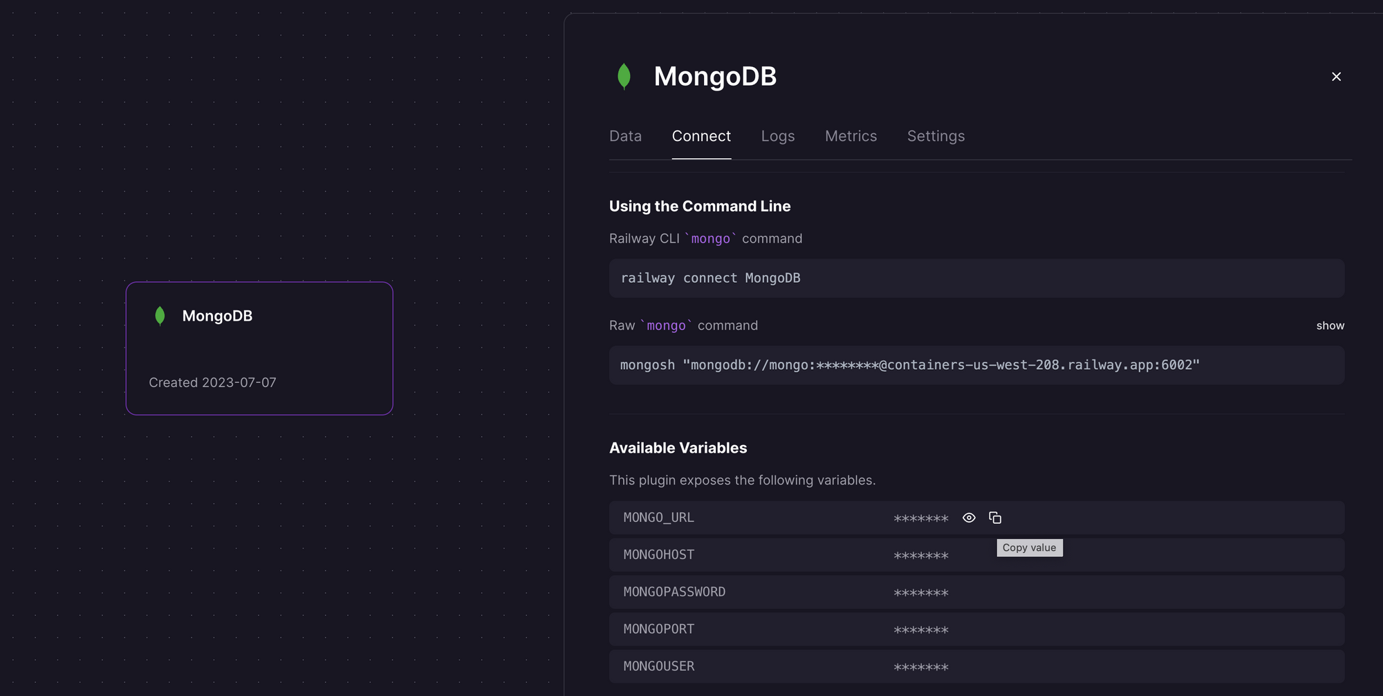Select the Connect tab

point(701,135)
